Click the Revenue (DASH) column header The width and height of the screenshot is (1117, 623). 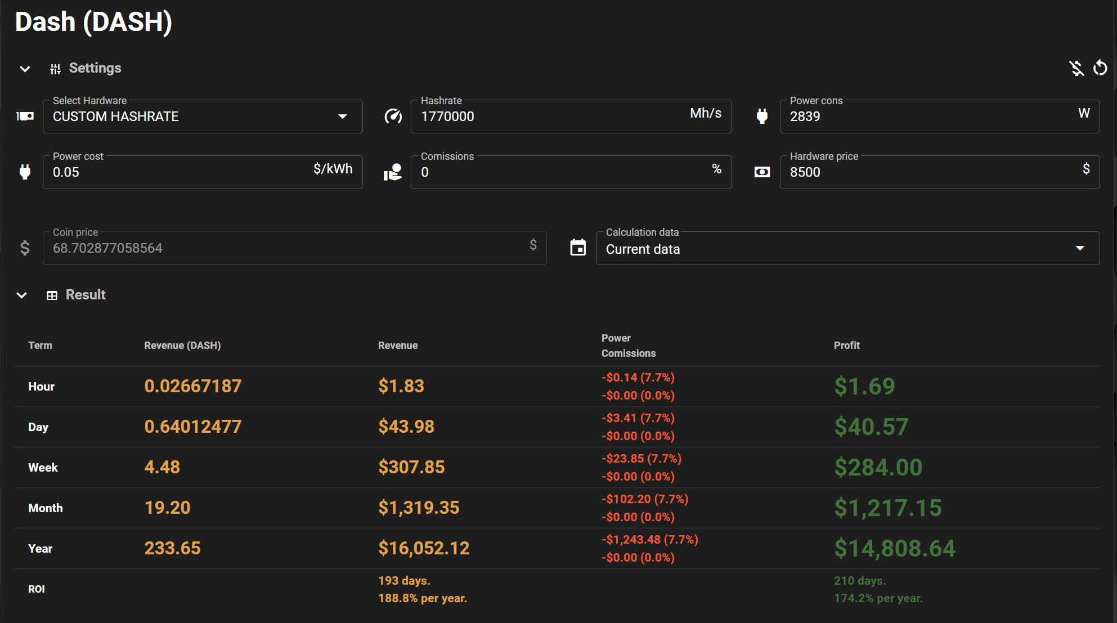point(182,346)
